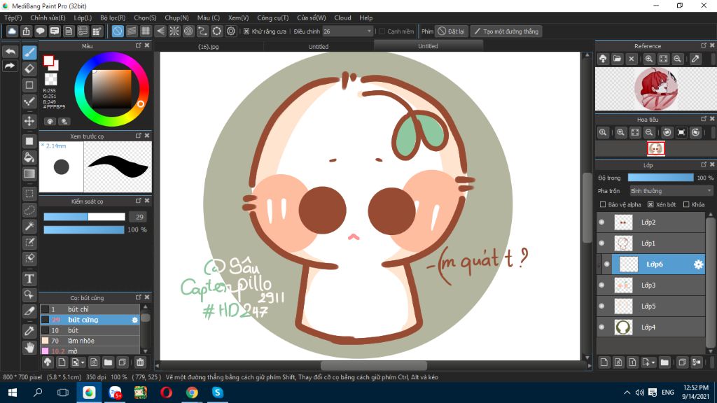Viewport: 717px width, 403px height.
Task: Open the Bộ lọc(R) menu
Action: (x=113, y=17)
